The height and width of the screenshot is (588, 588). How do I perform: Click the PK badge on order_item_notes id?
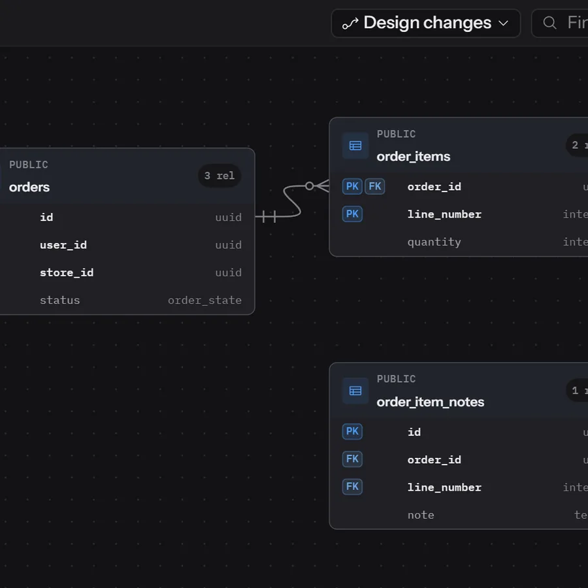point(352,431)
